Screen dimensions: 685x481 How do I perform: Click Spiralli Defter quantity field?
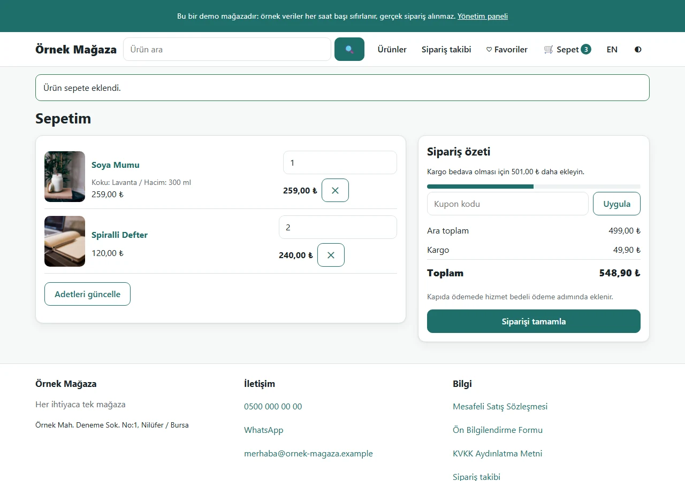(338, 227)
